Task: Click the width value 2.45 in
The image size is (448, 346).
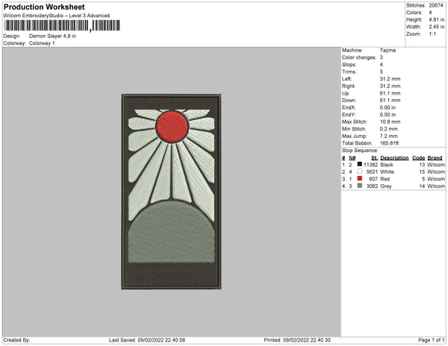Action: click(x=436, y=27)
